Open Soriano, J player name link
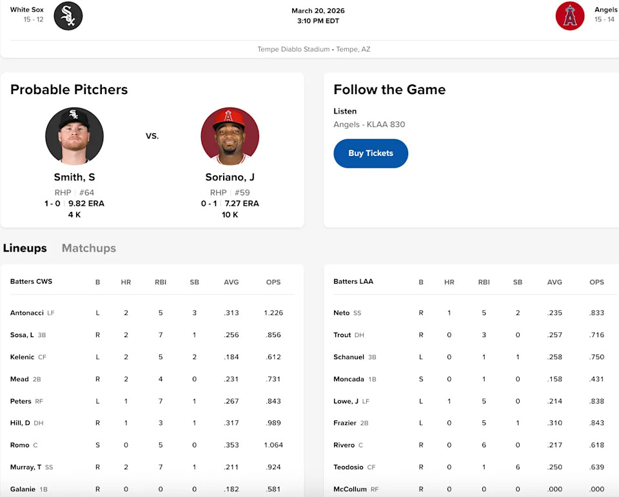 point(230,177)
